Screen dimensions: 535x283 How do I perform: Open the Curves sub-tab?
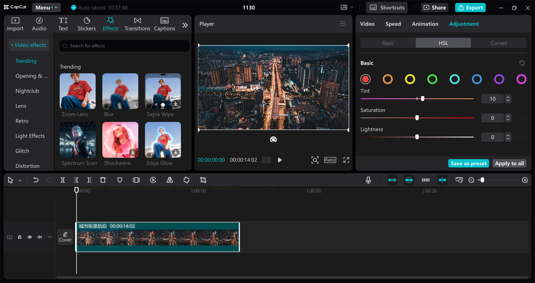coord(499,43)
